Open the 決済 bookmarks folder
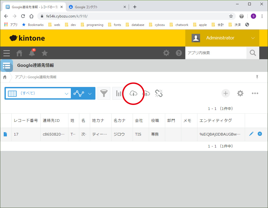The height and width of the screenshot is (208, 268). 235,25
